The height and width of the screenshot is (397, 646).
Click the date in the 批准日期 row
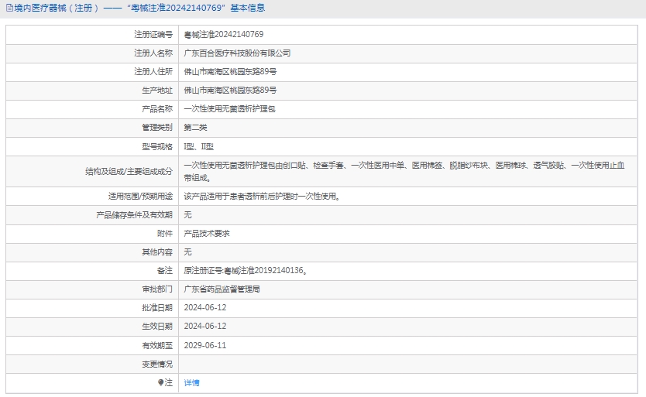coord(205,308)
